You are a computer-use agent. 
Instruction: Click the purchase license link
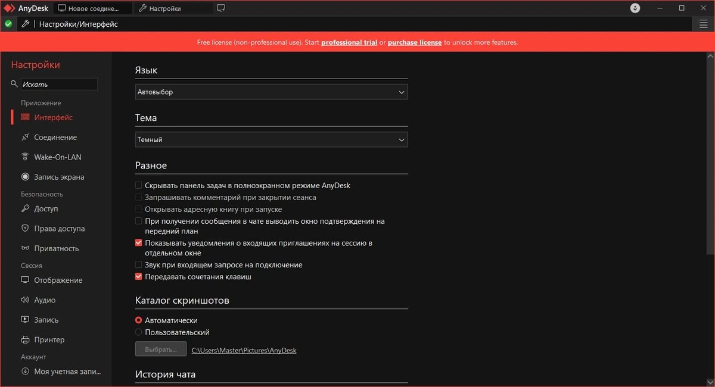pyautogui.click(x=415, y=42)
